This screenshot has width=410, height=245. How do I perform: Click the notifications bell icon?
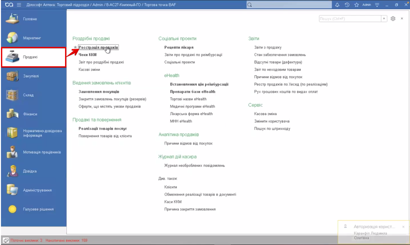tap(337, 5)
